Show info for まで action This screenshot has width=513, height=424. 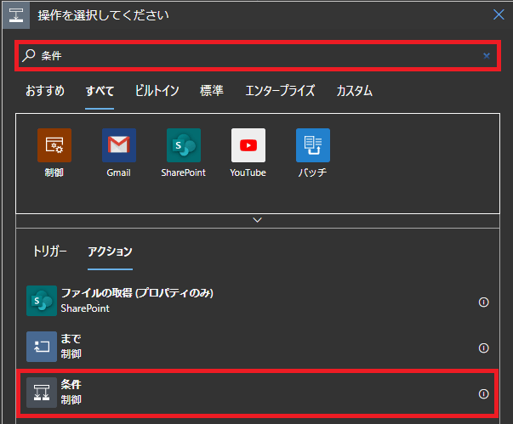(x=483, y=348)
